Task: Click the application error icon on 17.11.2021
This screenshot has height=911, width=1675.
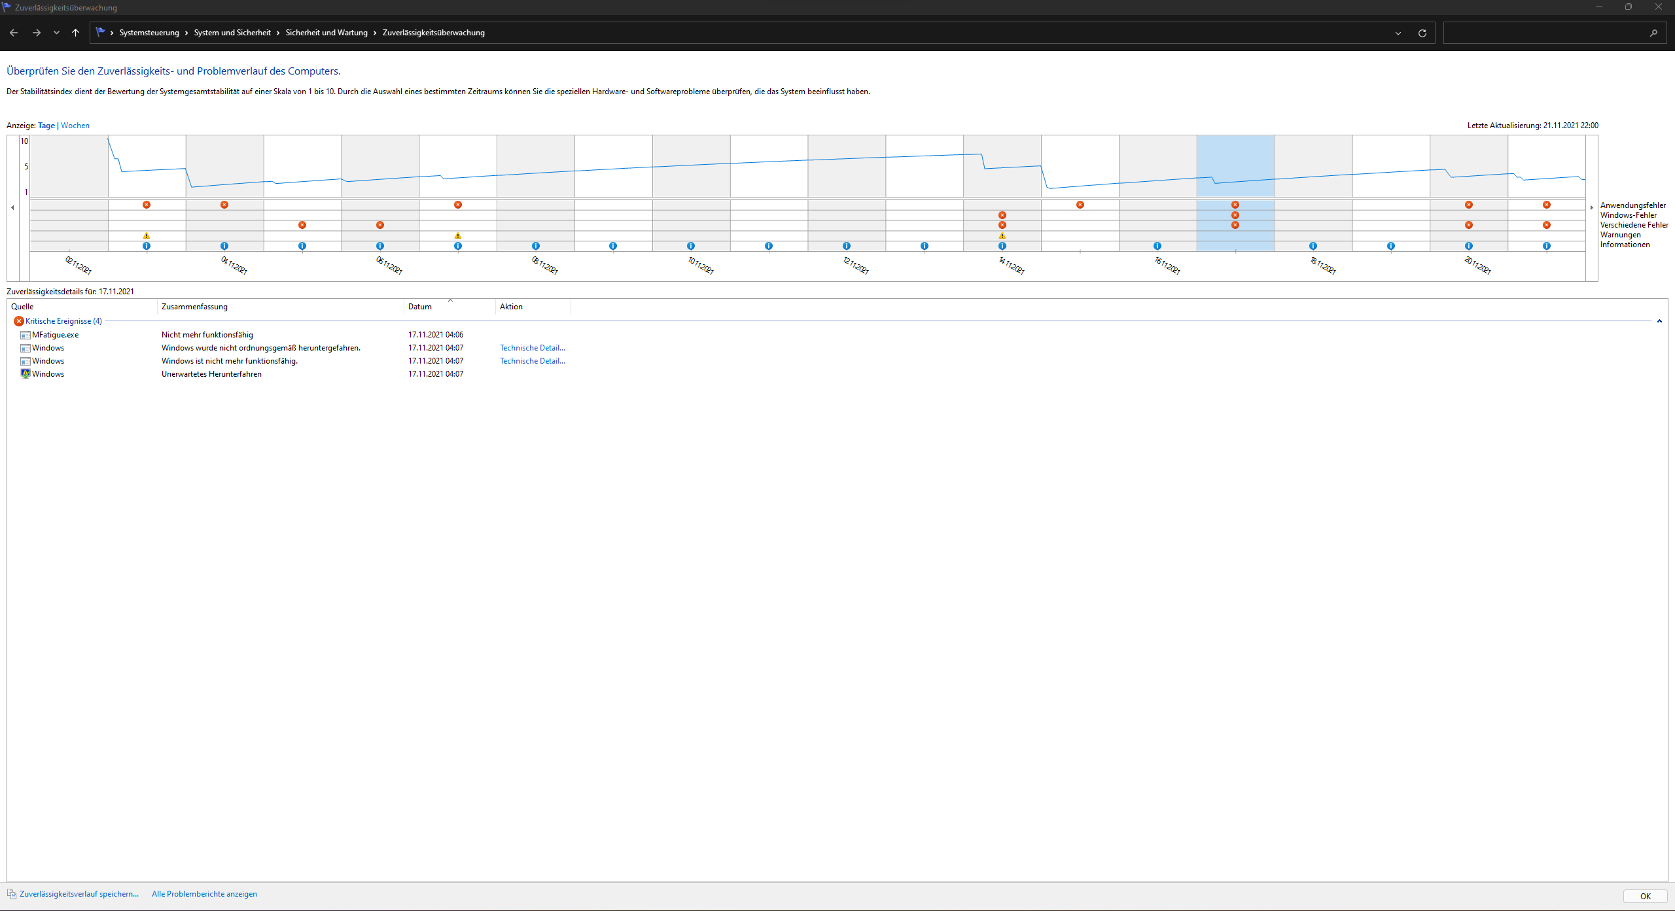Action: 1235,205
